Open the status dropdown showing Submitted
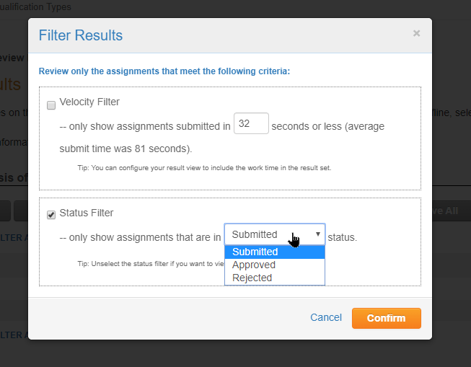471x367 pixels. click(x=274, y=234)
